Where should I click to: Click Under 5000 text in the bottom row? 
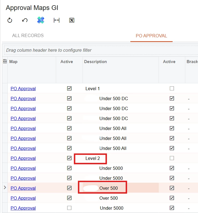(112, 208)
